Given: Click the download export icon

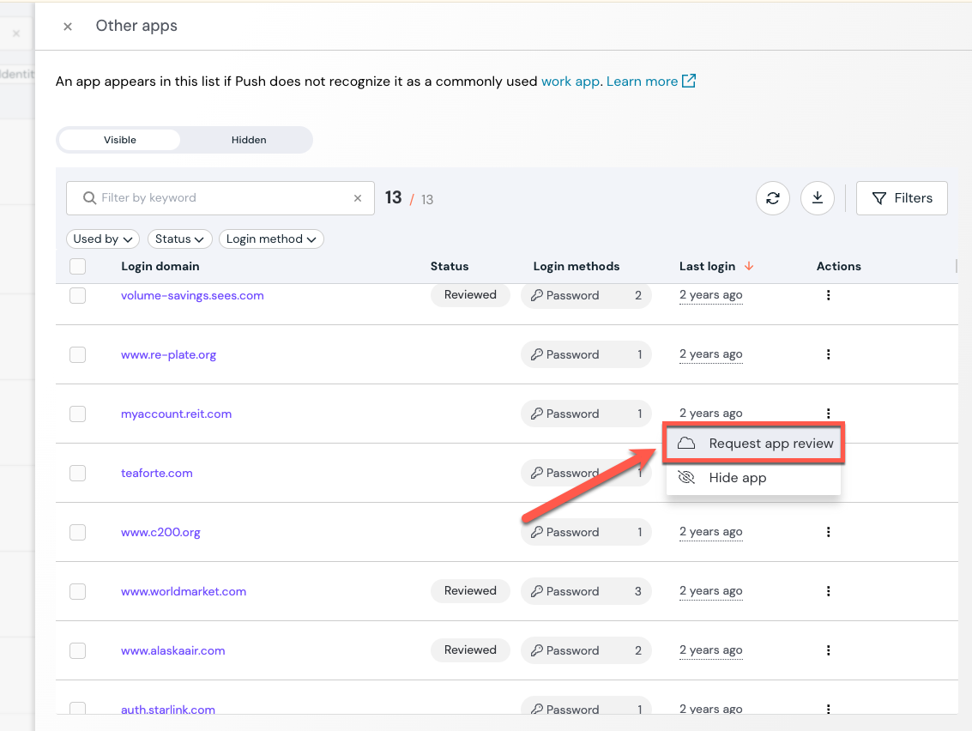Looking at the screenshot, I should coord(817,198).
